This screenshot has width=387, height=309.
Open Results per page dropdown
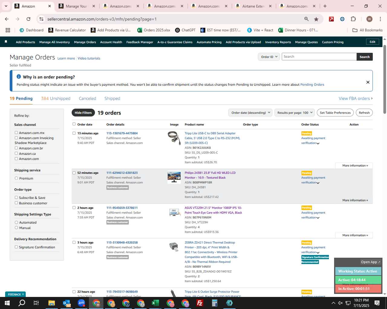(x=295, y=113)
